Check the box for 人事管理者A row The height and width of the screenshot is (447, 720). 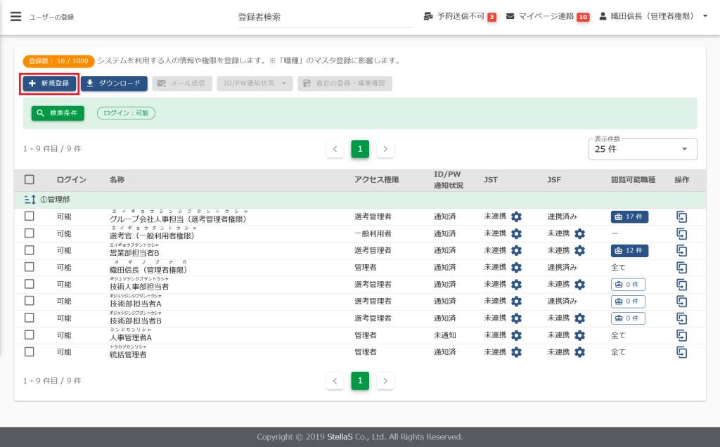click(x=30, y=335)
